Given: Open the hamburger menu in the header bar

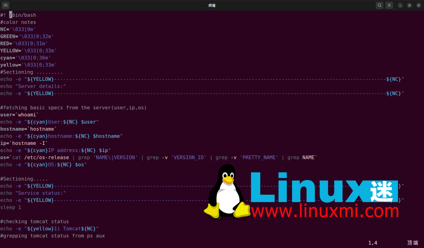Looking at the screenshot, I should pos(389,5).
